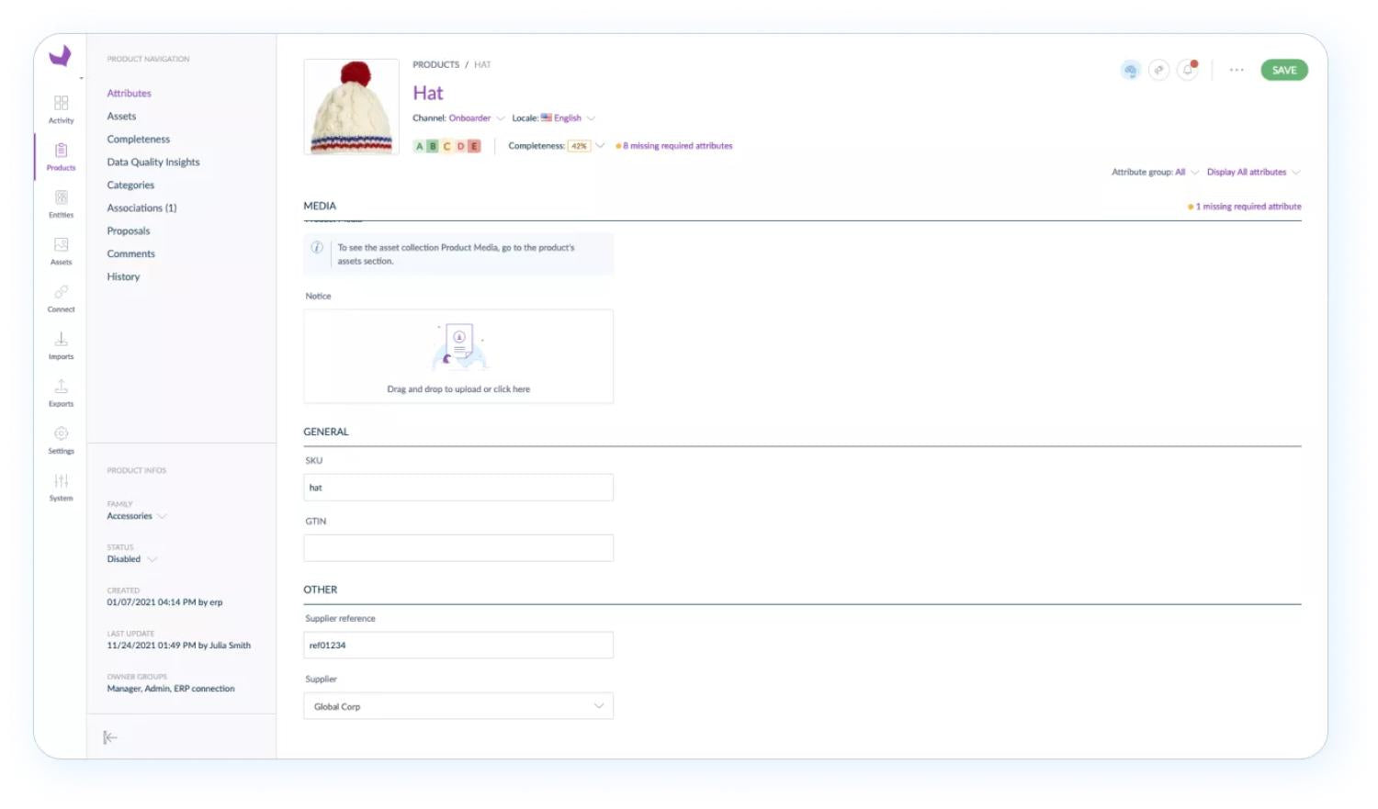The width and height of the screenshot is (1378, 809).
Task: Open Associations (1) tab
Action: tap(141, 208)
